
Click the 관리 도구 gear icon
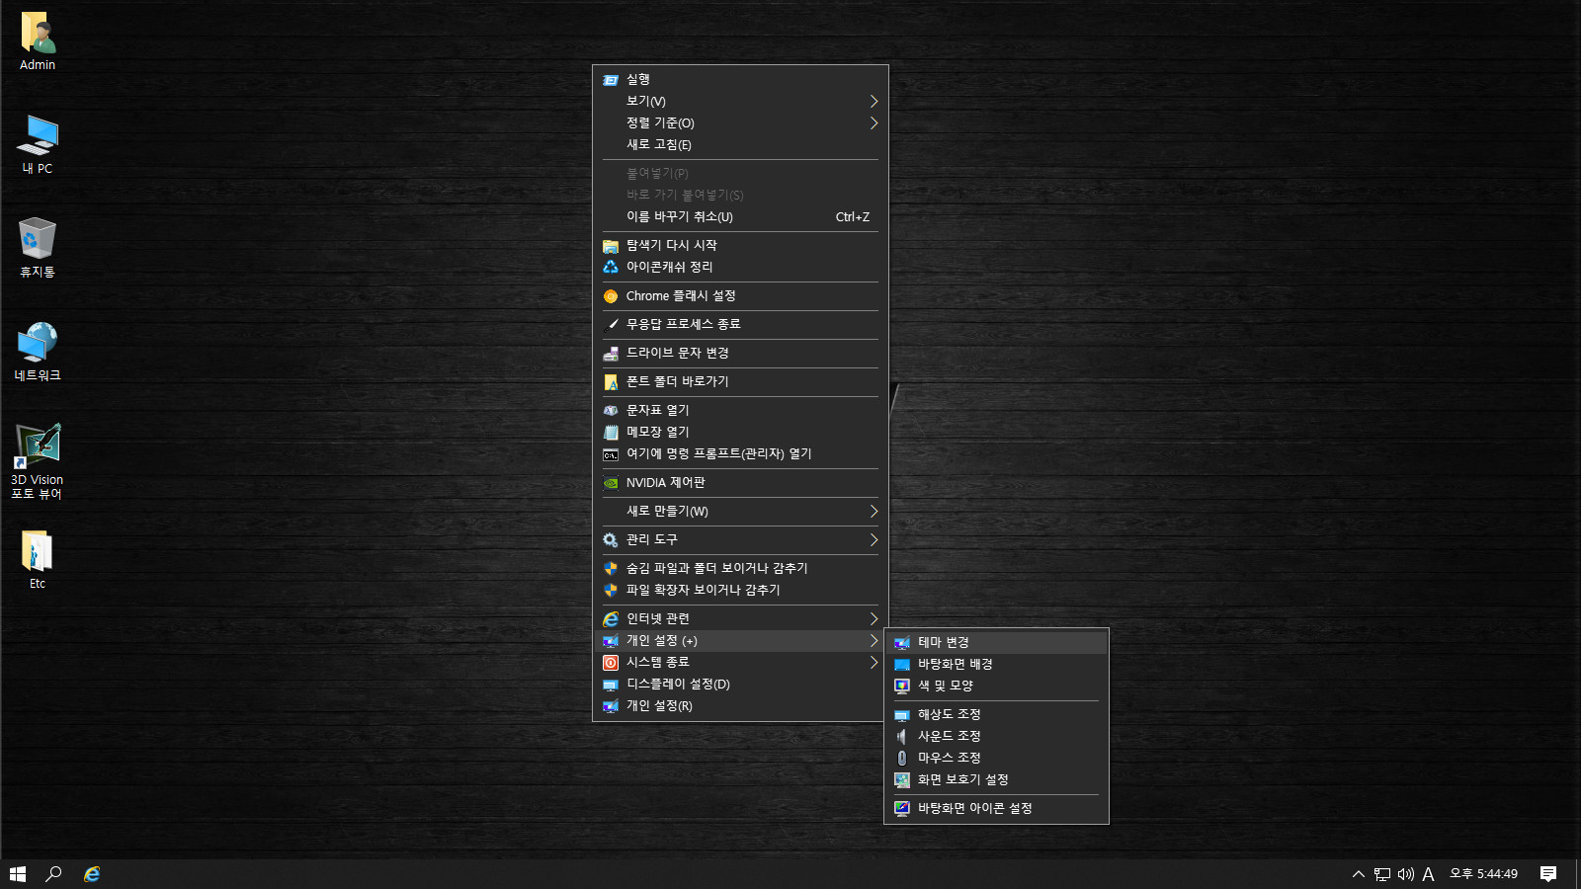(611, 539)
